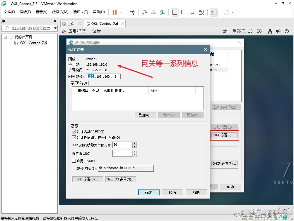Click the guest network adapter status icon
Viewport: 294px width, 221px height.
pos(270,31)
